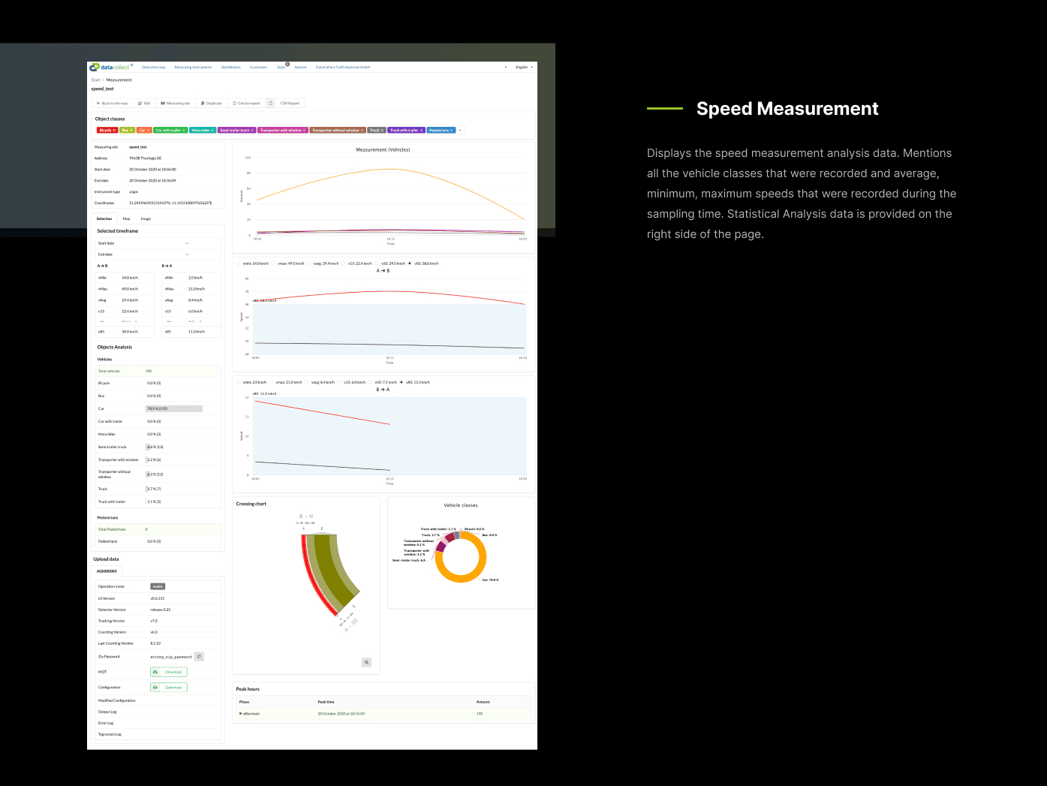Expand the object classes dropdown arrow

coord(461,131)
